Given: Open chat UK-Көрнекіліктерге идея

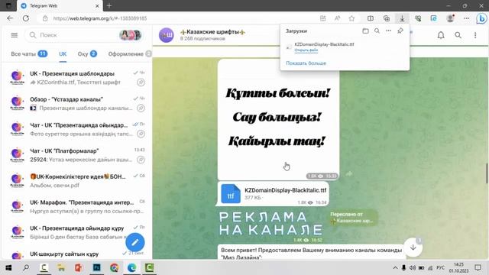Looking at the screenshot, I should [x=76, y=181].
